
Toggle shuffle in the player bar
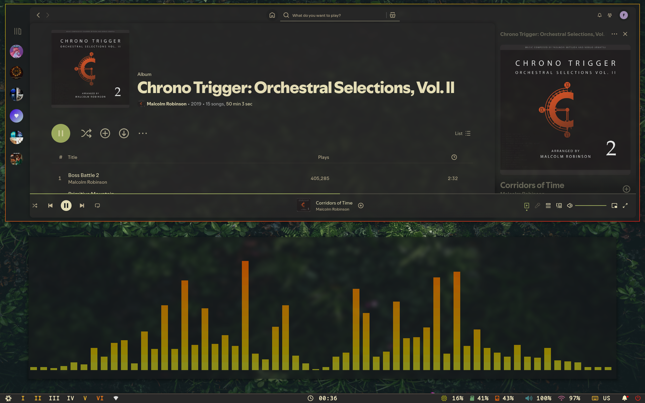(x=35, y=206)
